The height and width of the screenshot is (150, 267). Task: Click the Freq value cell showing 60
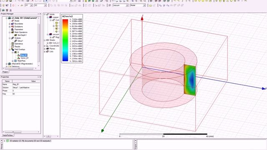(x=26, y=94)
